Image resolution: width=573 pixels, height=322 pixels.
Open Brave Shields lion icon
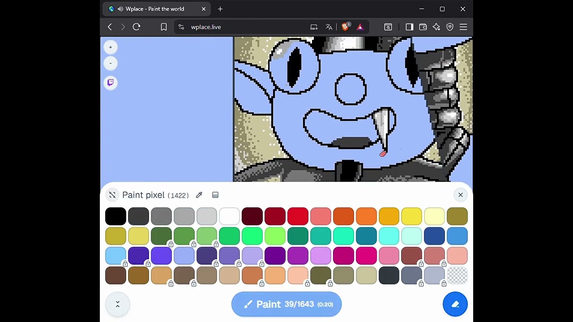(x=345, y=27)
